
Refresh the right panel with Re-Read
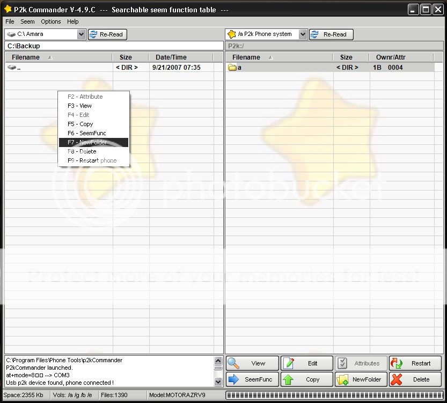(x=331, y=34)
